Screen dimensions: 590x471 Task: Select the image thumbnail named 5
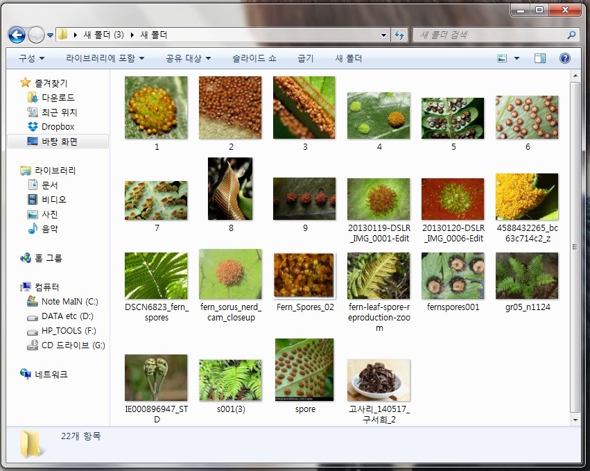(x=453, y=118)
